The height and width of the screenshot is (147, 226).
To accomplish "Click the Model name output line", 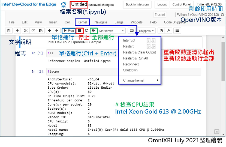I will 106,130.
